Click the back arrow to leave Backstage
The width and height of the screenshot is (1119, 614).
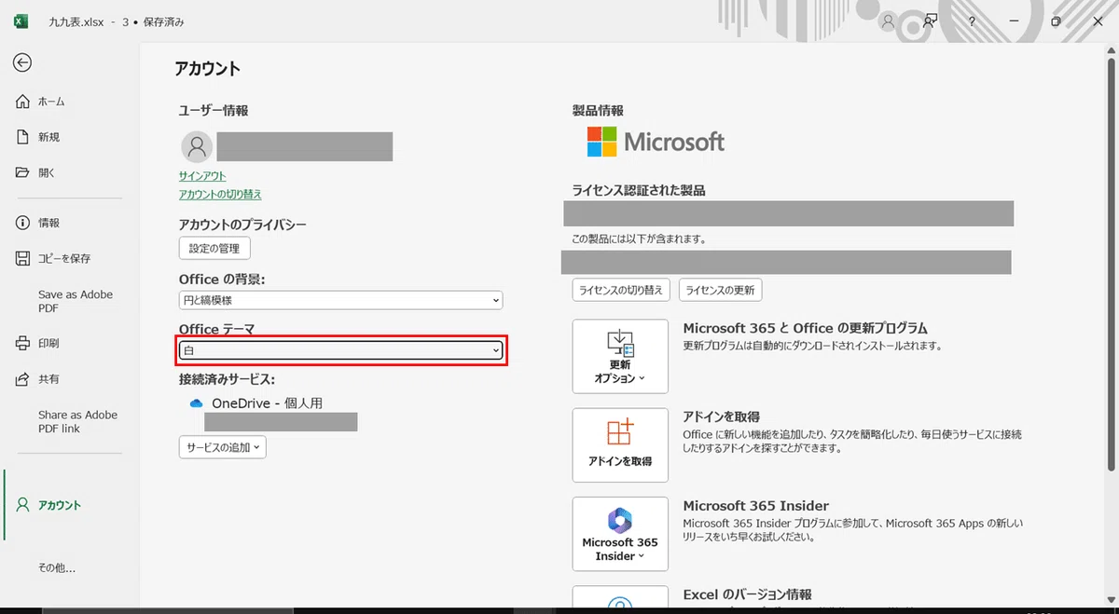(x=22, y=62)
